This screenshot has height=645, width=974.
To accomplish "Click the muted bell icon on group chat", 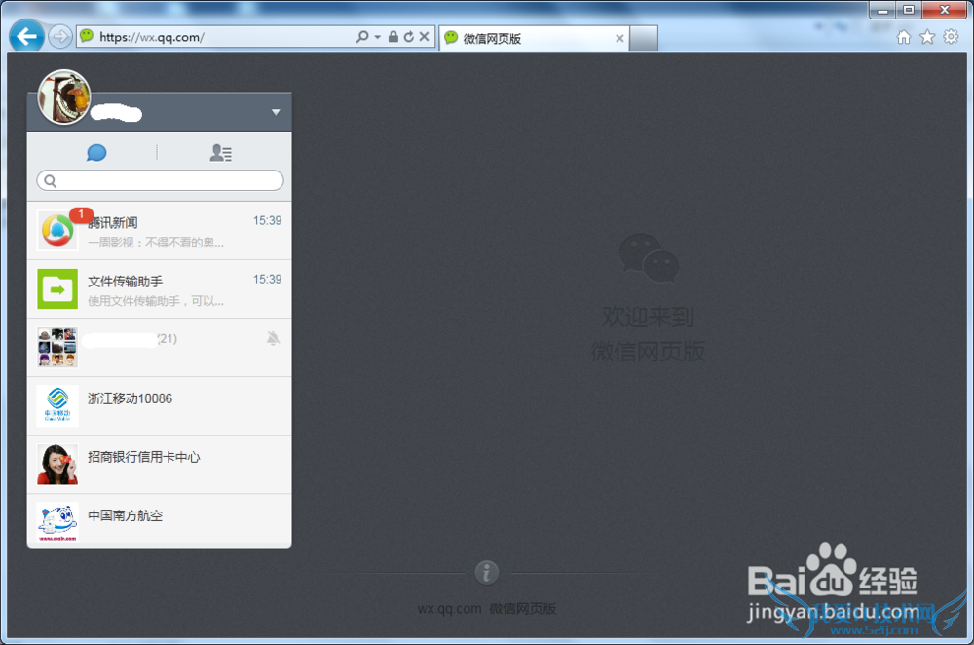I will coord(274,338).
